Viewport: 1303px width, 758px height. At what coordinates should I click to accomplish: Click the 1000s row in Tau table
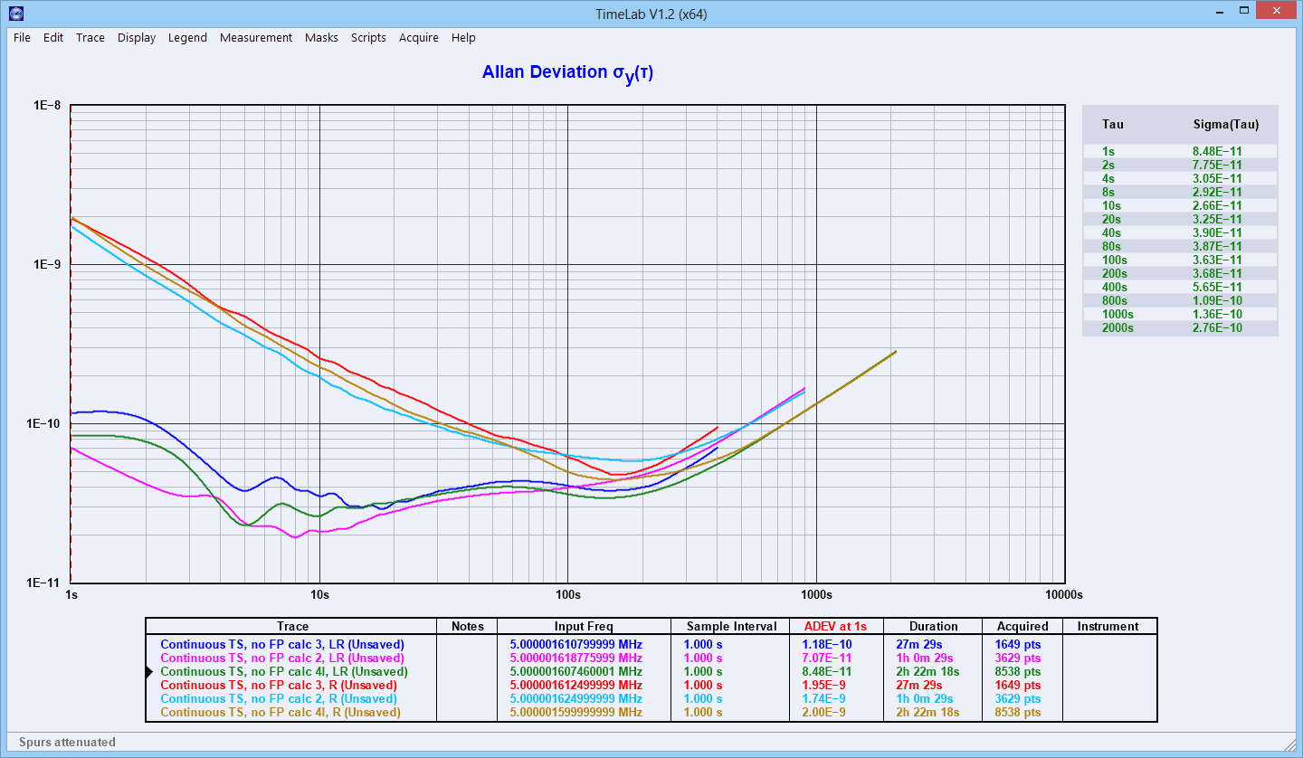click(1180, 314)
